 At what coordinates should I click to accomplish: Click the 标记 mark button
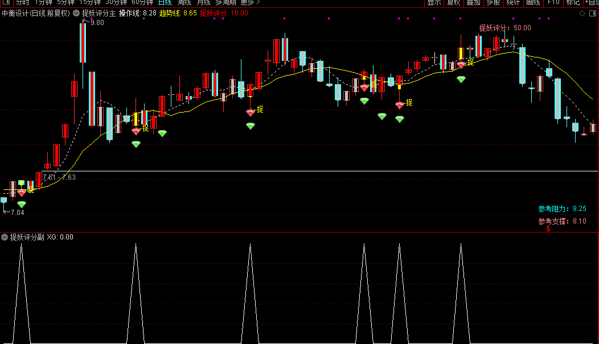[x=573, y=3]
